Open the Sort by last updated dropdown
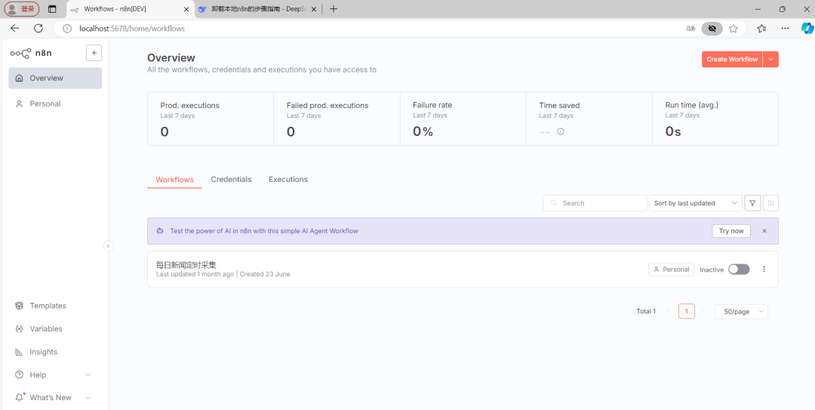815x410 pixels. click(x=696, y=203)
